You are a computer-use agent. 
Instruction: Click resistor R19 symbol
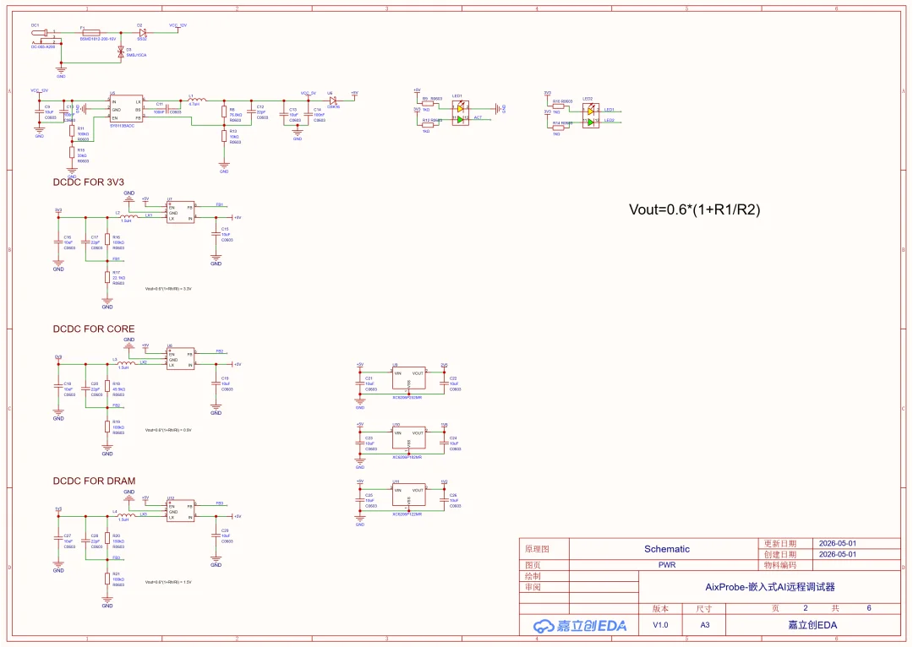tap(107, 427)
